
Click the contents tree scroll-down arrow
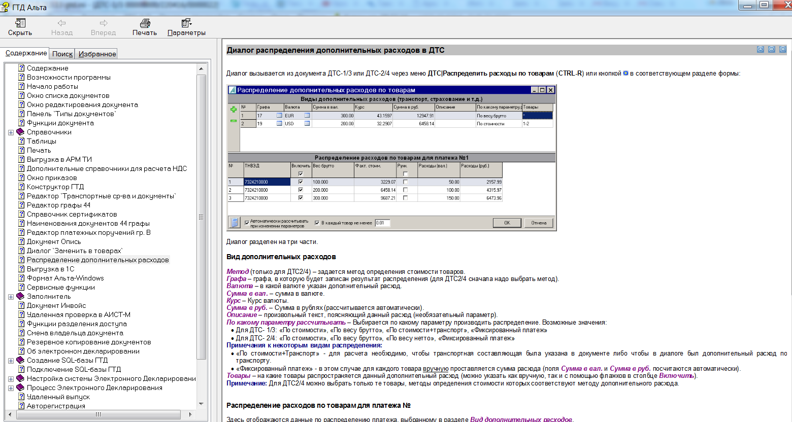coord(201,404)
